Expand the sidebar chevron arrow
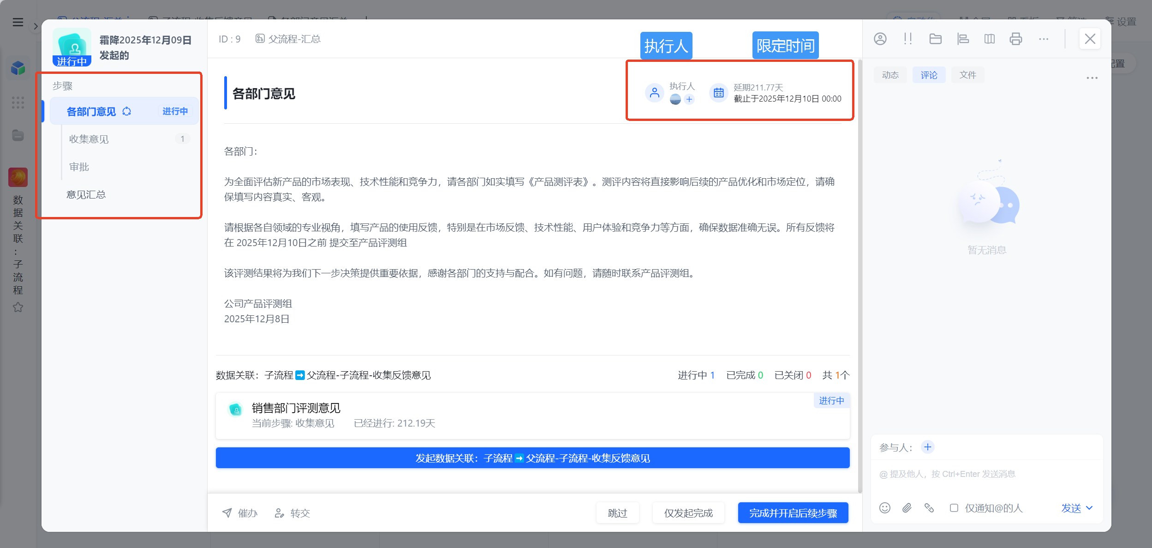The image size is (1152, 548). pos(36,26)
